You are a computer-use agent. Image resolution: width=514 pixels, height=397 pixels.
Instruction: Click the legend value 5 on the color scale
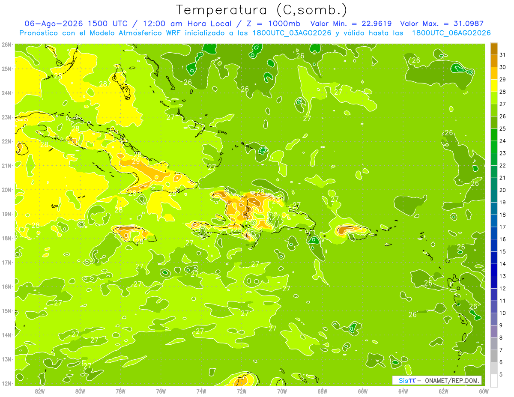(x=502, y=375)
